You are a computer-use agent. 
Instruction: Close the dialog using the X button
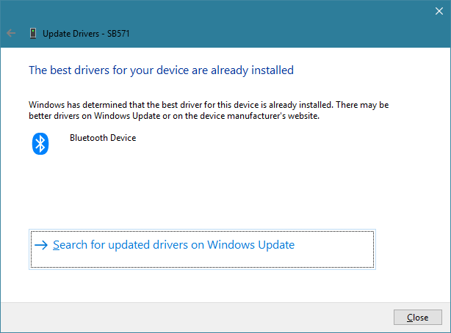[439, 11]
